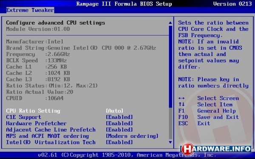Select Adjacent Cache Line Prefetch label
The image size is (255, 159).
click(x=51, y=130)
